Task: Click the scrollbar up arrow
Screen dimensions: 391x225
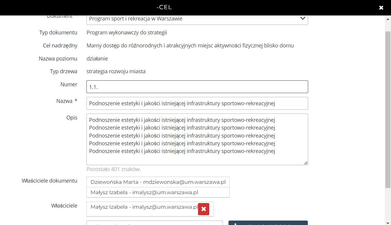Action: pyautogui.click(x=388, y=19)
